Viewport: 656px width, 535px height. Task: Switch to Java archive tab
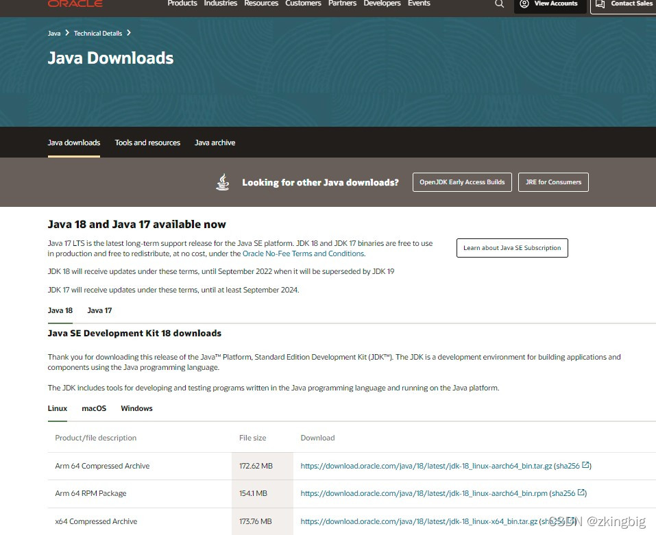[x=215, y=142]
